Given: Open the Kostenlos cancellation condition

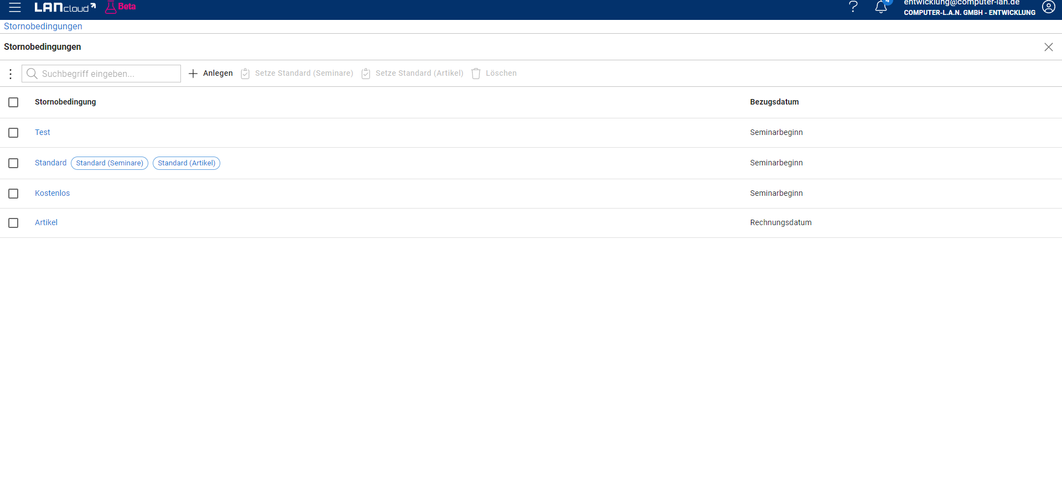Looking at the screenshot, I should pos(52,193).
